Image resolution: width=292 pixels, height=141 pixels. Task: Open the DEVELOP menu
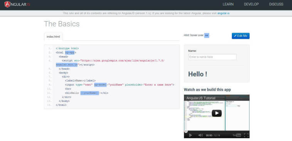[x=251, y=4]
